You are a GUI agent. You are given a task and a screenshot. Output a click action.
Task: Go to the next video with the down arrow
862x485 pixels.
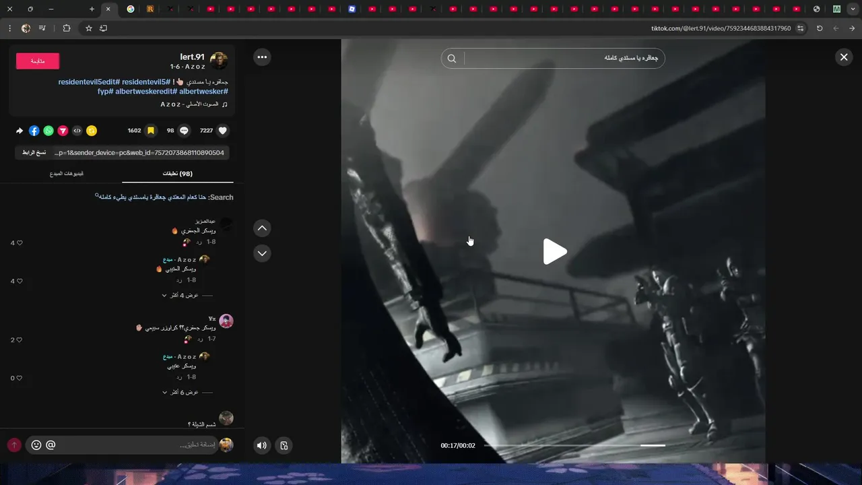click(262, 253)
